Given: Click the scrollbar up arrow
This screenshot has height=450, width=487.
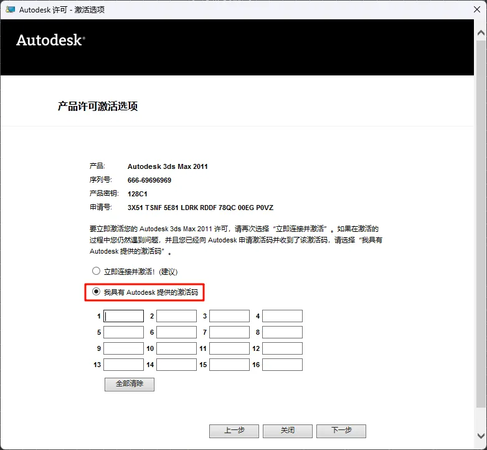Looking at the screenshot, I should [x=481, y=32].
